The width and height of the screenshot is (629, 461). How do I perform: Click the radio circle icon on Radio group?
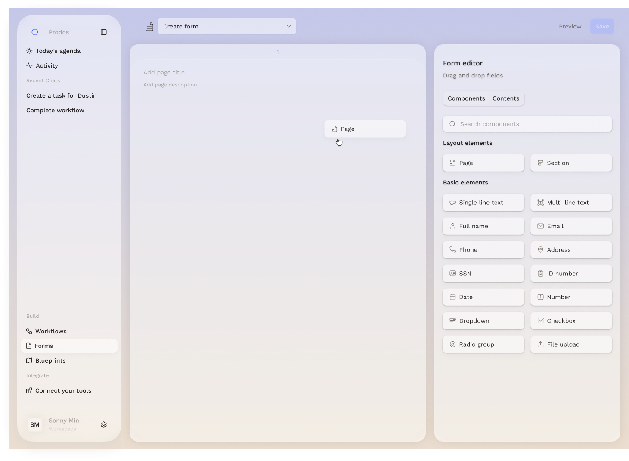pos(452,344)
